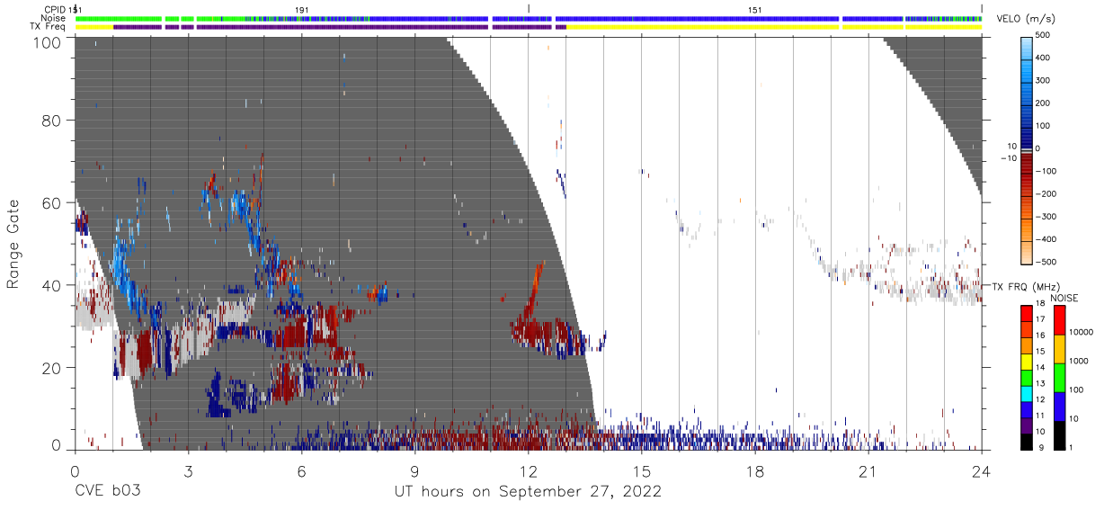
Task: Click the velocity colorbar label '500'
Action: point(1044,36)
